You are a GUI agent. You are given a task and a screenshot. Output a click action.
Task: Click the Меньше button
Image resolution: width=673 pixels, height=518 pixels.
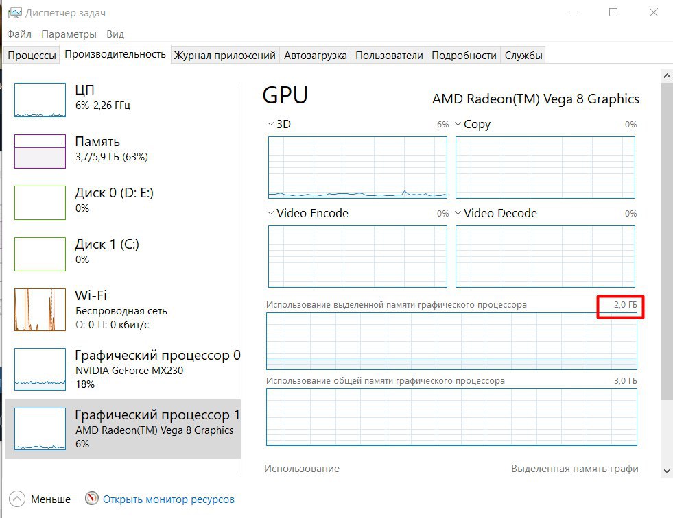[50, 499]
